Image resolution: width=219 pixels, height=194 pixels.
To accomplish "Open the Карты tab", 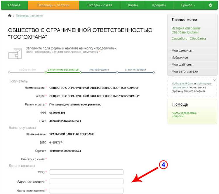I will [133, 5].
